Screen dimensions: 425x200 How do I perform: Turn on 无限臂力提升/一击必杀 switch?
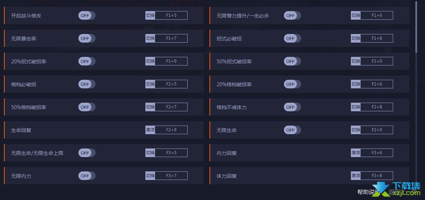pos(292,15)
